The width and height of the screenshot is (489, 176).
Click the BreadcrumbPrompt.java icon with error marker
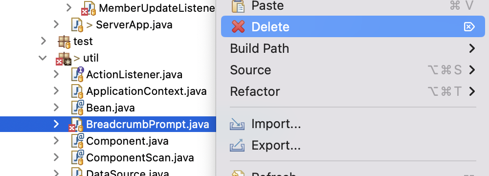coord(76,125)
